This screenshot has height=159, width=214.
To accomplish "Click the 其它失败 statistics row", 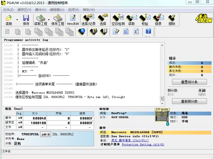I will pos(189,71).
